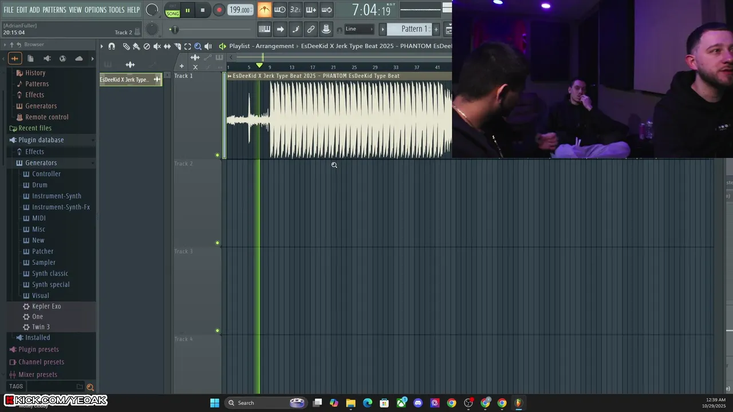Pause playback with the pause button
Viewport: 733px width, 412px height.
(187, 10)
